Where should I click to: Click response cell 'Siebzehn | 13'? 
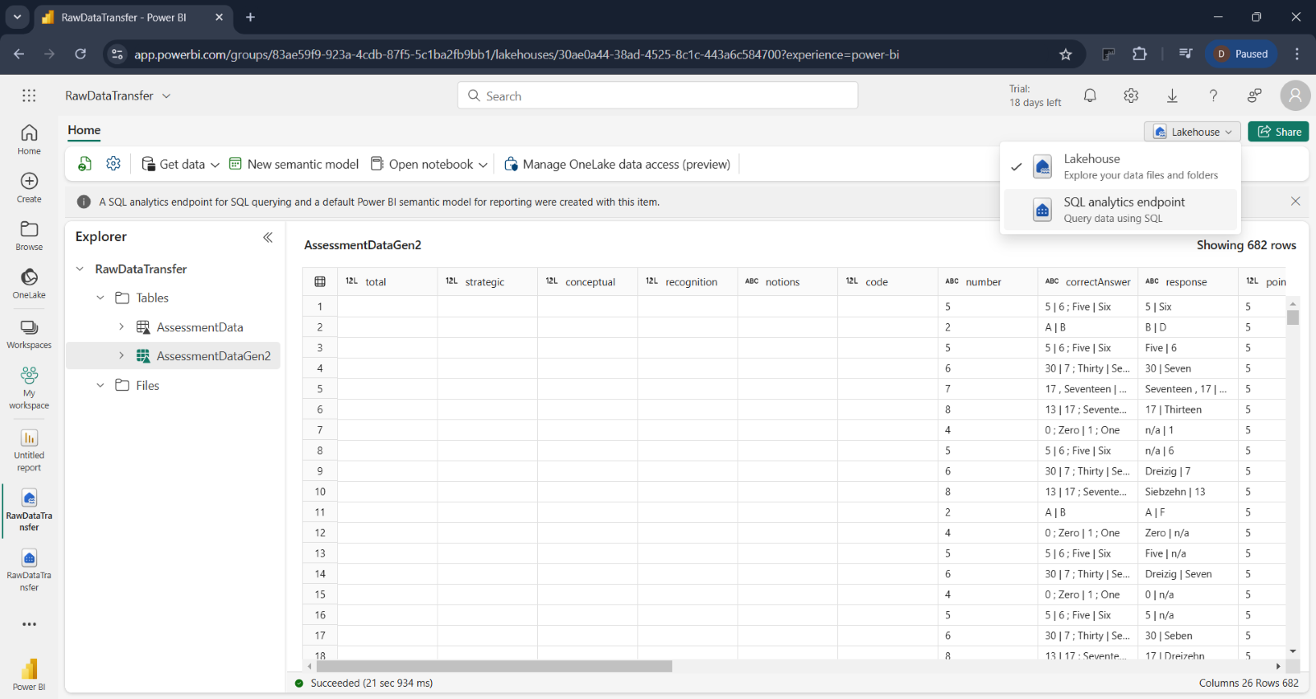pyautogui.click(x=1188, y=492)
